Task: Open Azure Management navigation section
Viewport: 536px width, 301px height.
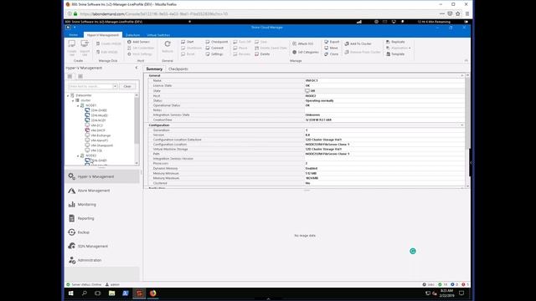Action: [x=102, y=191]
